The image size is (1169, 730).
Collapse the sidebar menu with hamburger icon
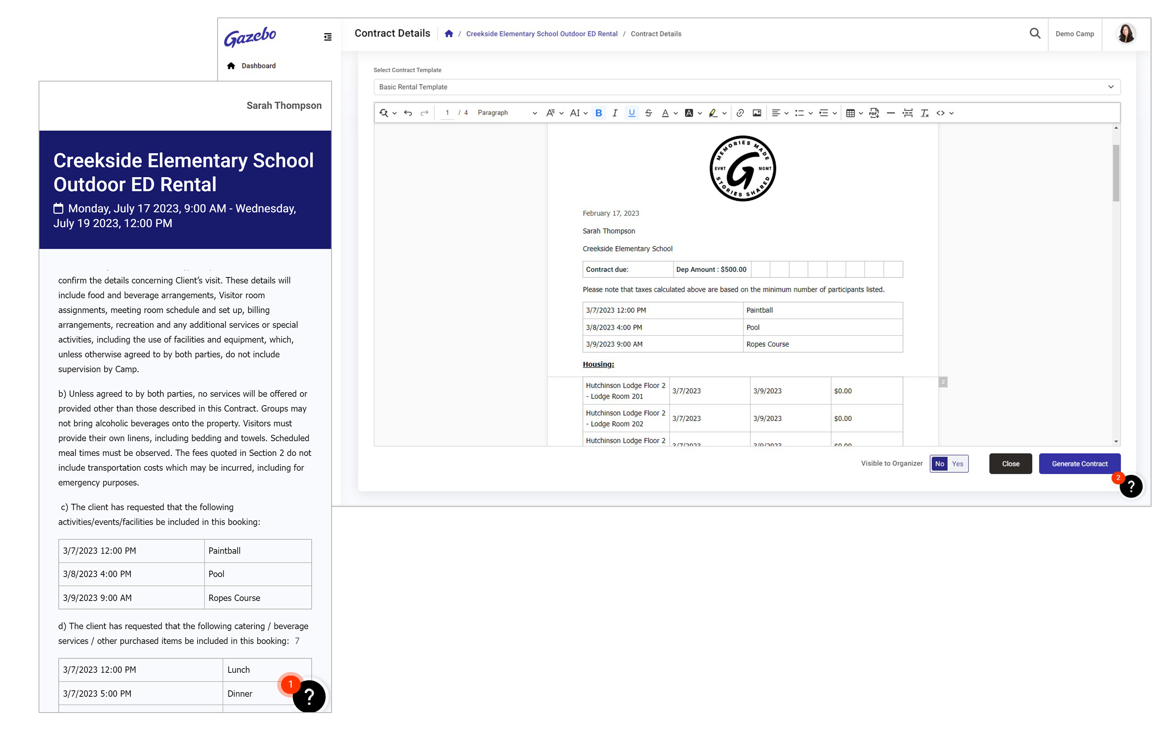(x=328, y=36)
